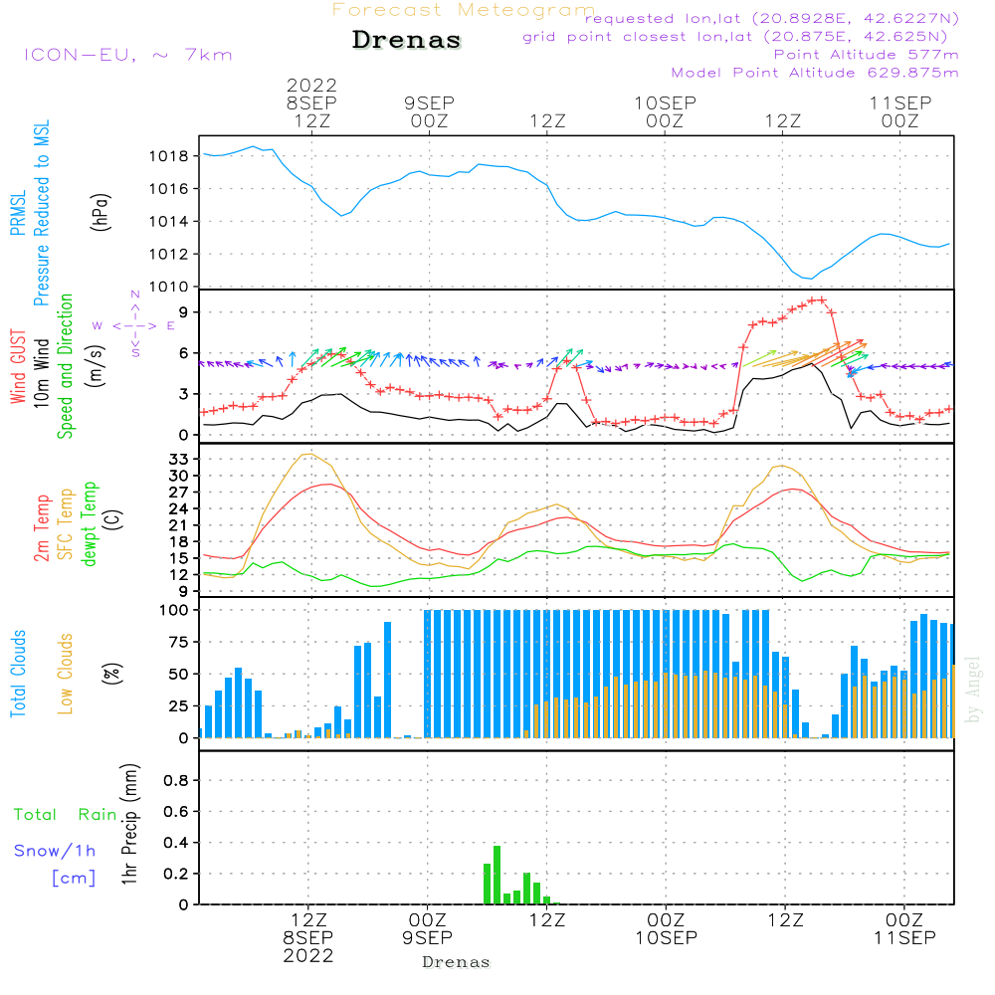
Task: Click the 'Total Clouds' legend label
Action: click(x=18, y=674)
